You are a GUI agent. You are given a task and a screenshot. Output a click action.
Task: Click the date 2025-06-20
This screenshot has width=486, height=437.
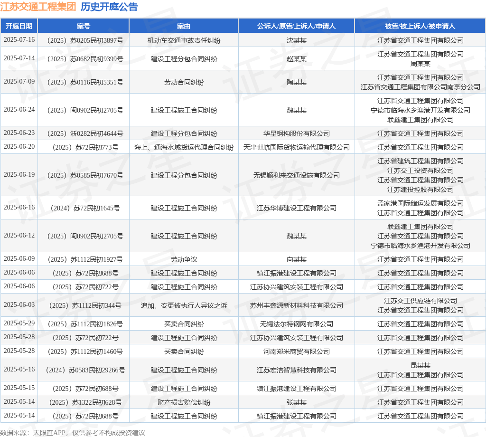19,146
